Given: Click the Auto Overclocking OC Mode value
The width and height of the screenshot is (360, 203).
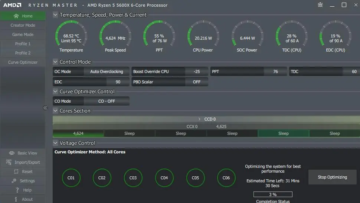Looking at the screenshot, I should point(107,71).
